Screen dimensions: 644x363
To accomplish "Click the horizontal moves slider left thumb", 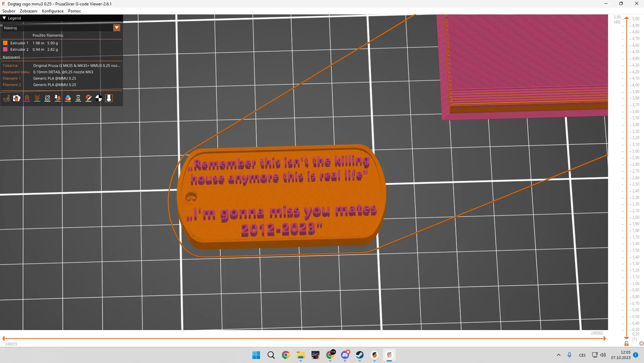I will [x=4, y=338].
